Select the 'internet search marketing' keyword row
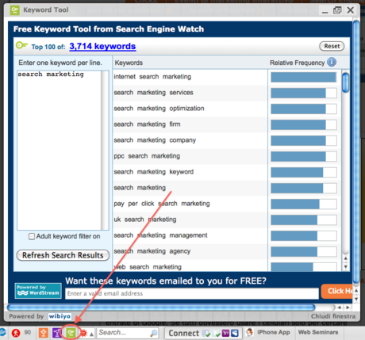Viewport: 365px width, 340px height. pyautogui.click(x=190, y=77)
